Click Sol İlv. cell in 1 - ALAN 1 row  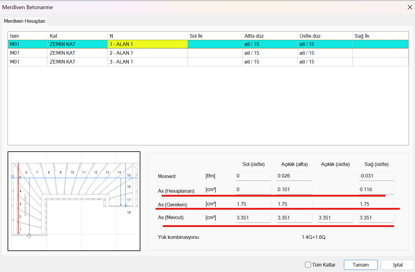tap(215, 44)
